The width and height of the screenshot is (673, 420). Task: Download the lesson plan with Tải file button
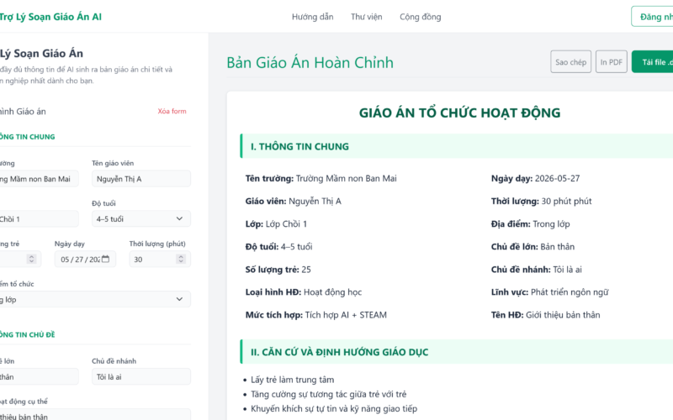click(653, 61)
